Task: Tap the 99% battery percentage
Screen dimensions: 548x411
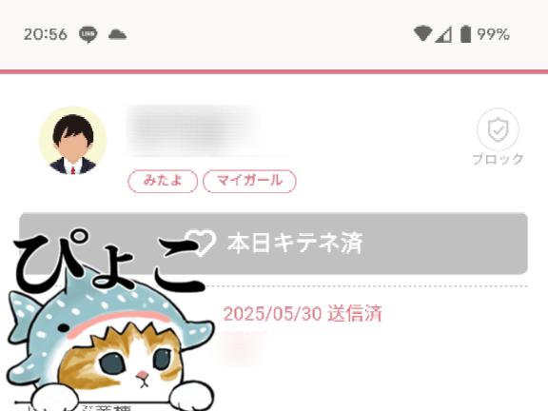Action: click(493, 34)
